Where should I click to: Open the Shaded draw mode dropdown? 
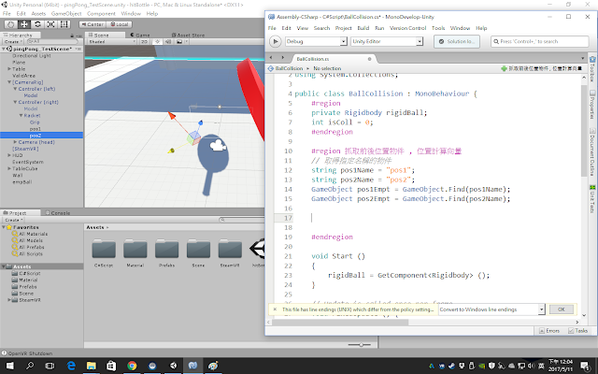pyautogui.click(x=112, y=41)
